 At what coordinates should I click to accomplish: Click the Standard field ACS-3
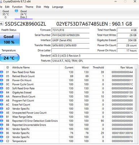tap(95, 56)
